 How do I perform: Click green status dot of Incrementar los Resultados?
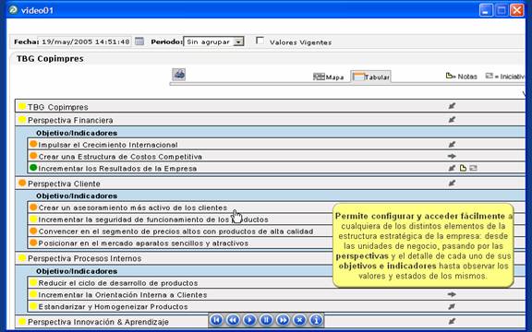pyautogui.click(x=33, y=167)
